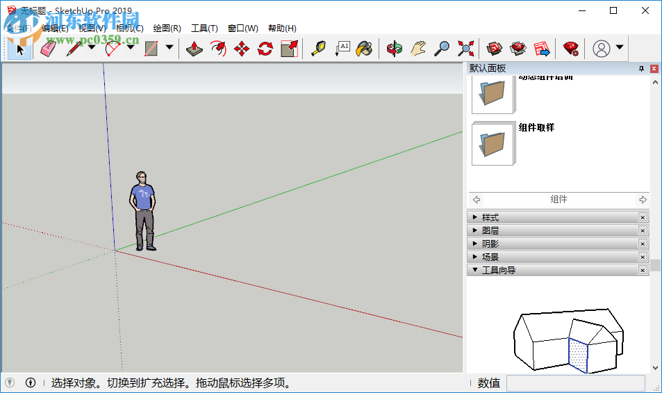Open the 相机(C) menu
662x393 pixels.
pyautogui.click(x=130, y=29)
